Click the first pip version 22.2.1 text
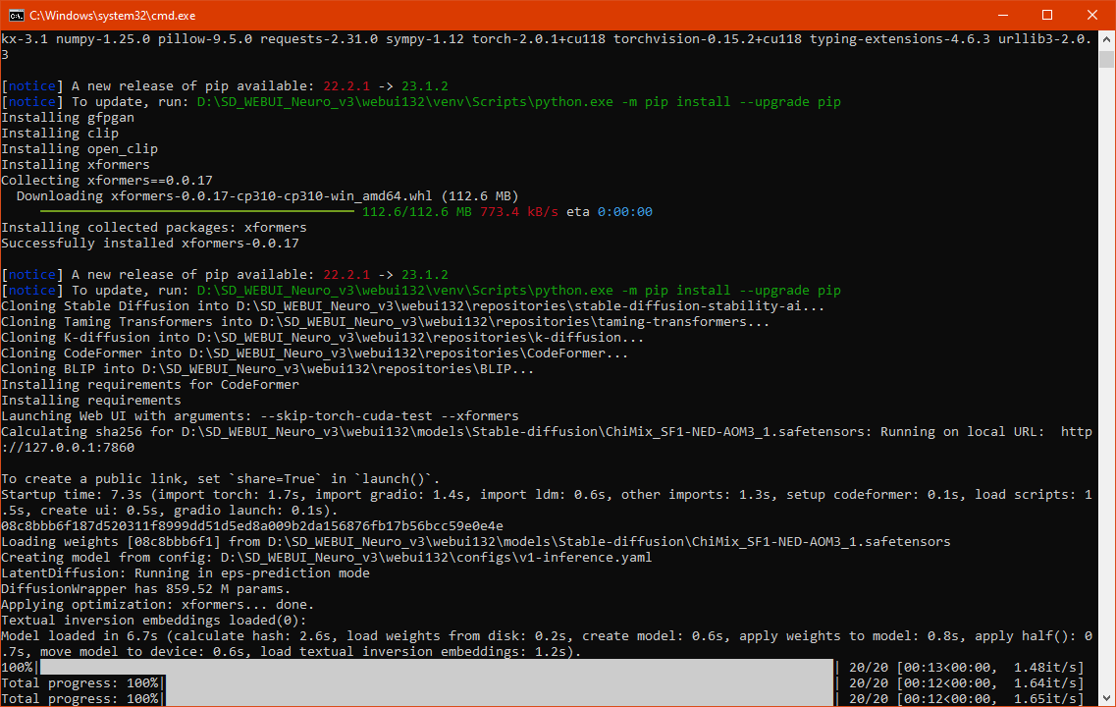This screenshot has height=707, width=1116. [346, 86]
